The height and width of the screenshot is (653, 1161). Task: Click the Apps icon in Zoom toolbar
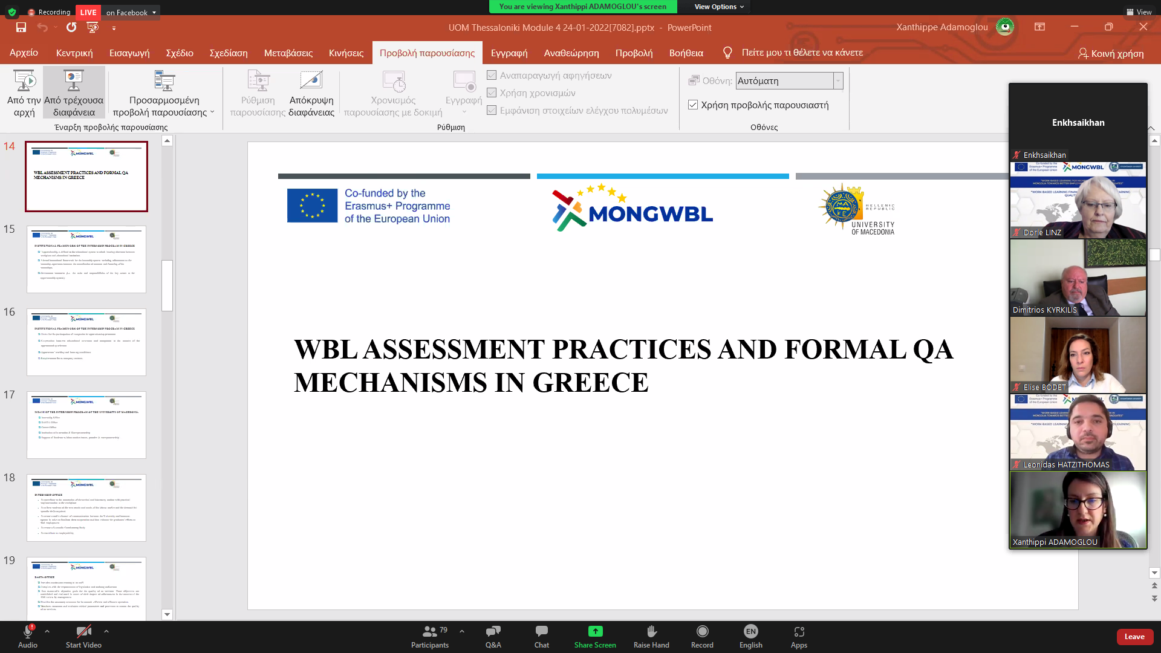coord(799,632)
